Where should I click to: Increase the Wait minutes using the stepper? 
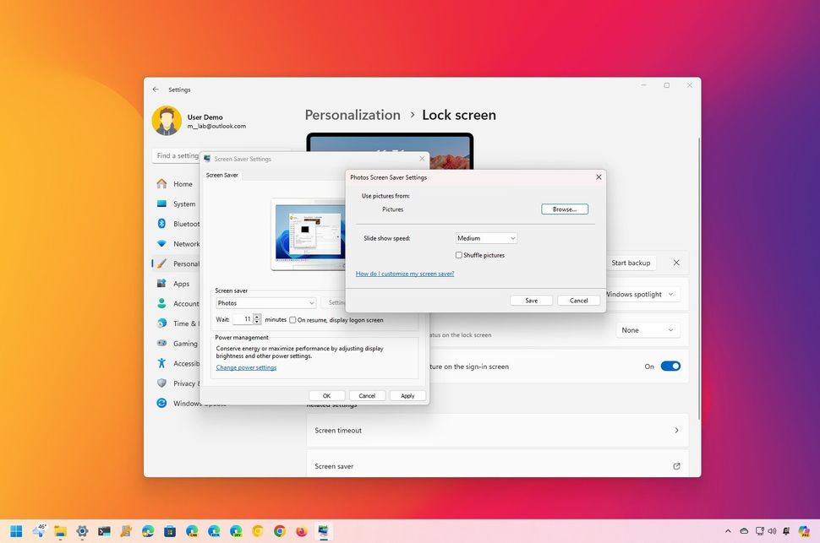(256, 317)
